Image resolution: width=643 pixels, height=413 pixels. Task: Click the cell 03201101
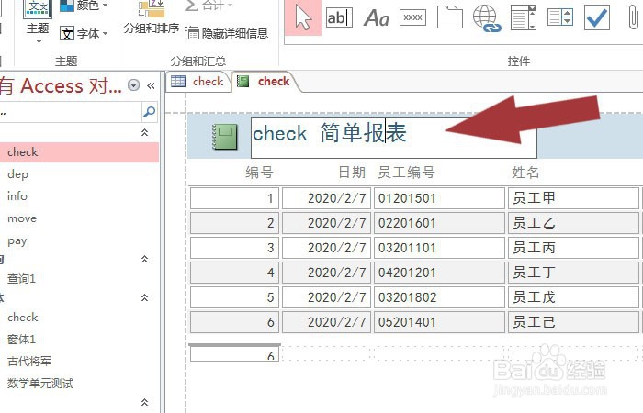click(x=439, y=248)
